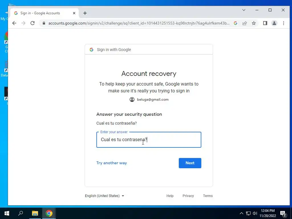Minimize the Chrome window
292x219 pixels.
pyautogui.click(x=257, y=10)
